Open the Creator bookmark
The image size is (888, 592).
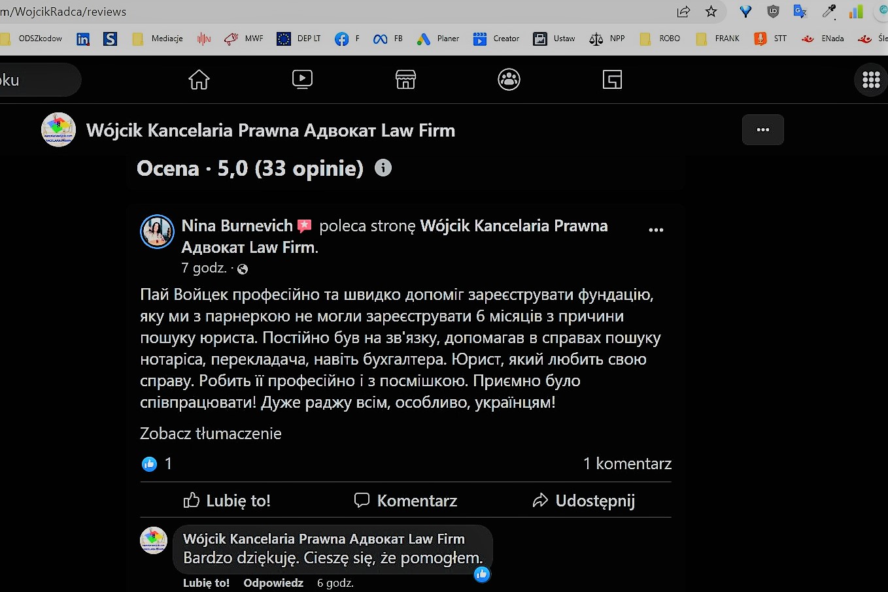click(x=496, y=39)
